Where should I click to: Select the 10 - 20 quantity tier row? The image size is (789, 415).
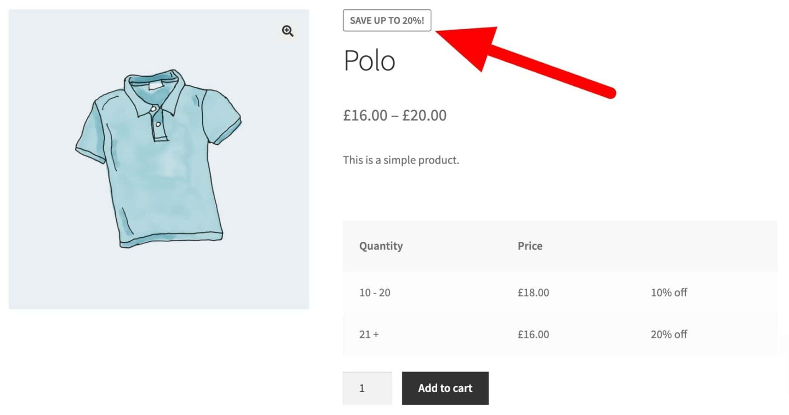[x=560, y=293]
